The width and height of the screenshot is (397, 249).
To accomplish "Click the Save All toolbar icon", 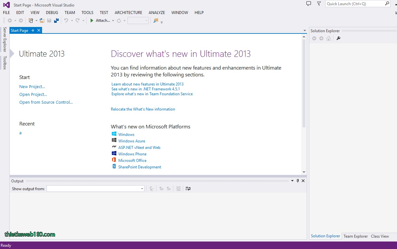I will [x=56, y=20].
